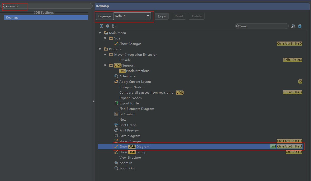The width and height of the screenshot is (311, 181).
Task: Clear the search filter using trash icon
Action: [300, 26]
